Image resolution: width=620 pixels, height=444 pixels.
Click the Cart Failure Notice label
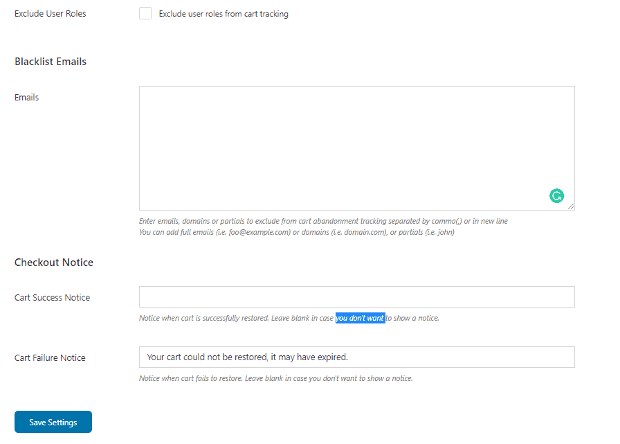click(x=50, y=357)
